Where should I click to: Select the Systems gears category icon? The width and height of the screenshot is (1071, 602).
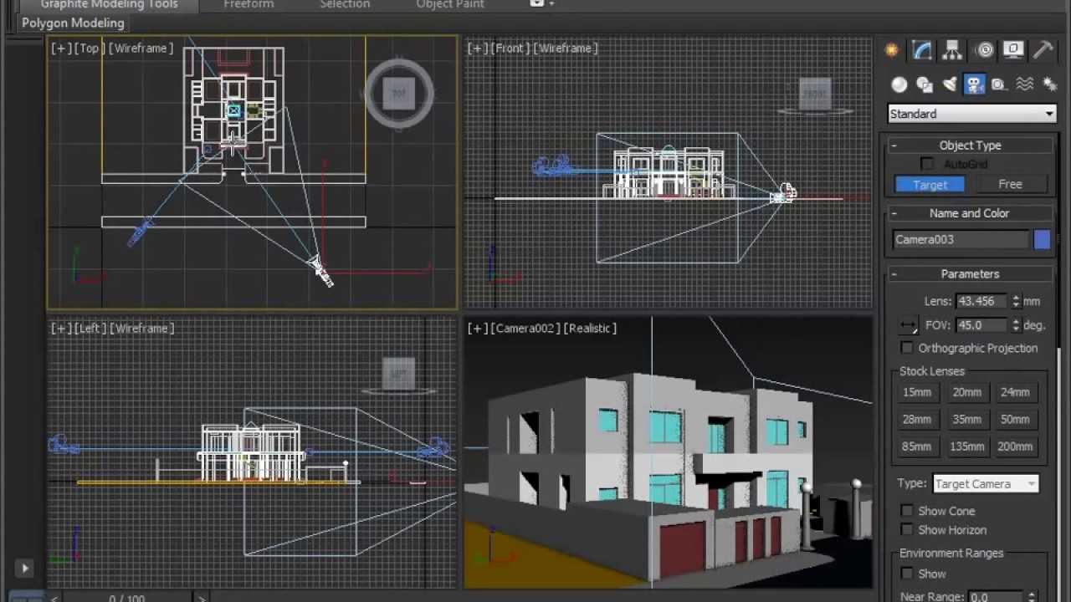point(1048,84)
